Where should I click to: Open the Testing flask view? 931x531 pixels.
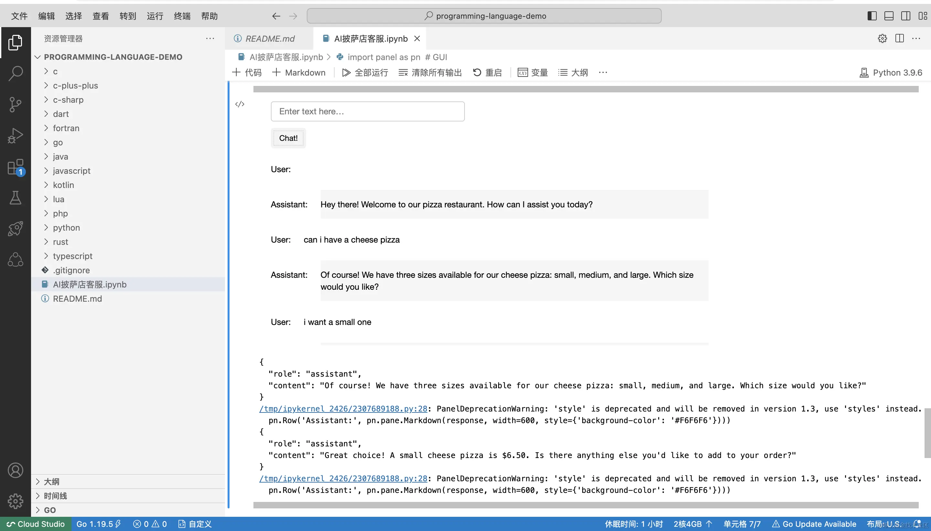(15, 198)
